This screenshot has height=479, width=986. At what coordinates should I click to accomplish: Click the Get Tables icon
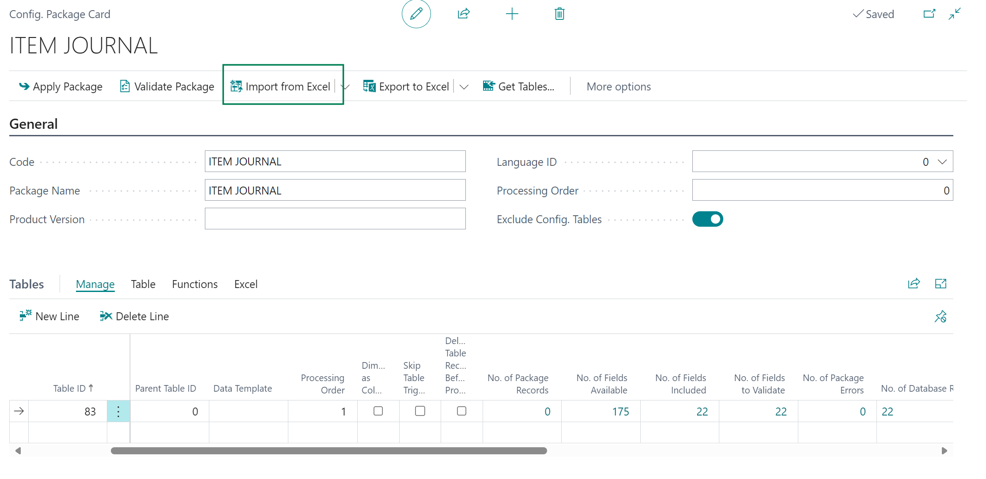click(489, 86)
